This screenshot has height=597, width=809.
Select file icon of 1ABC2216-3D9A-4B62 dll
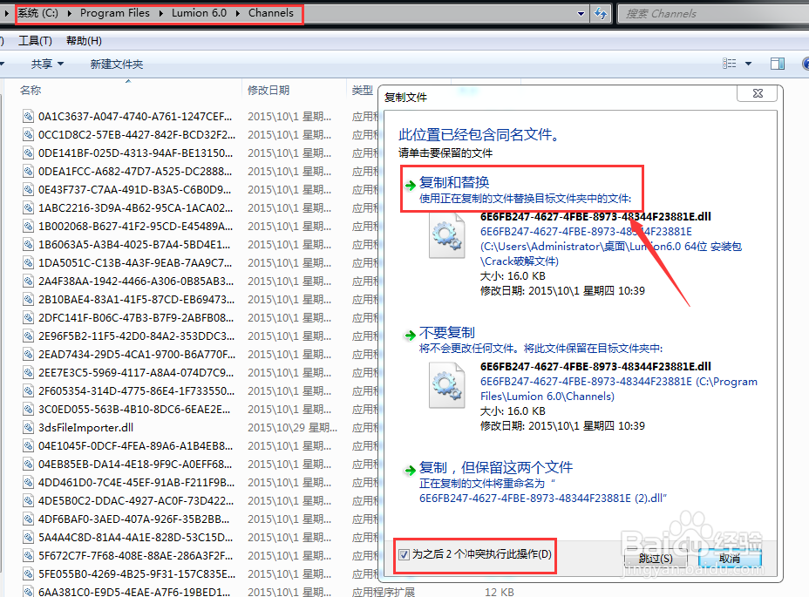pyautogui.click(x=29, y=208)
